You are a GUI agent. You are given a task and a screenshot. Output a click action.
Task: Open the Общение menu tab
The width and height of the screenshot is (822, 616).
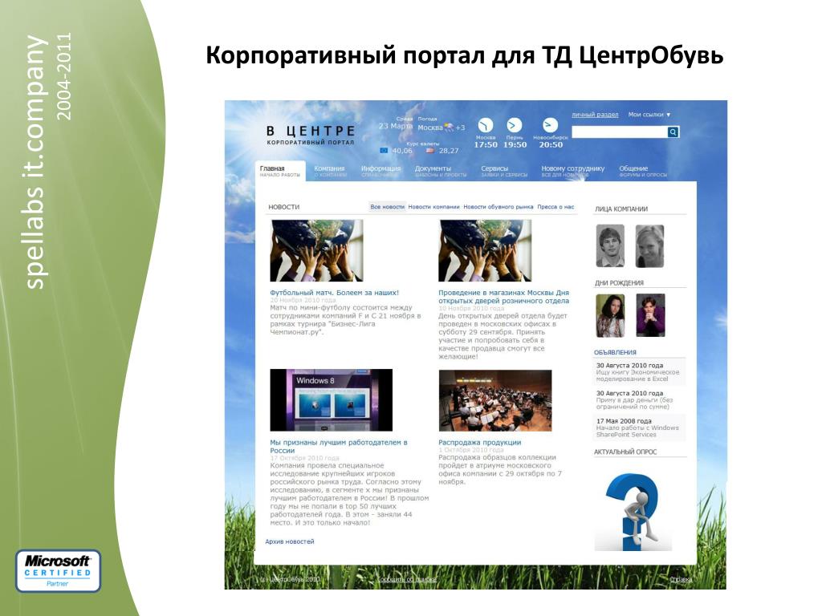[x=643, y=172]
